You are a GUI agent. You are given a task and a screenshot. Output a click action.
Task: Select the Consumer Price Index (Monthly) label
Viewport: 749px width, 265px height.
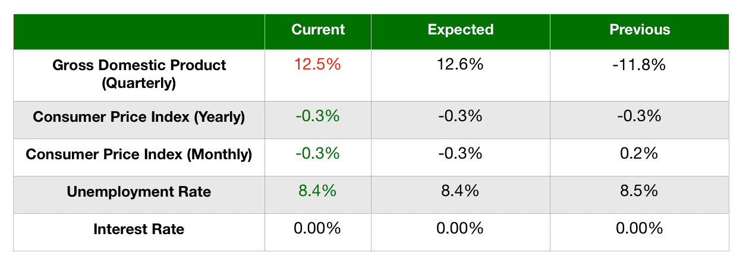tap(139, 154)
